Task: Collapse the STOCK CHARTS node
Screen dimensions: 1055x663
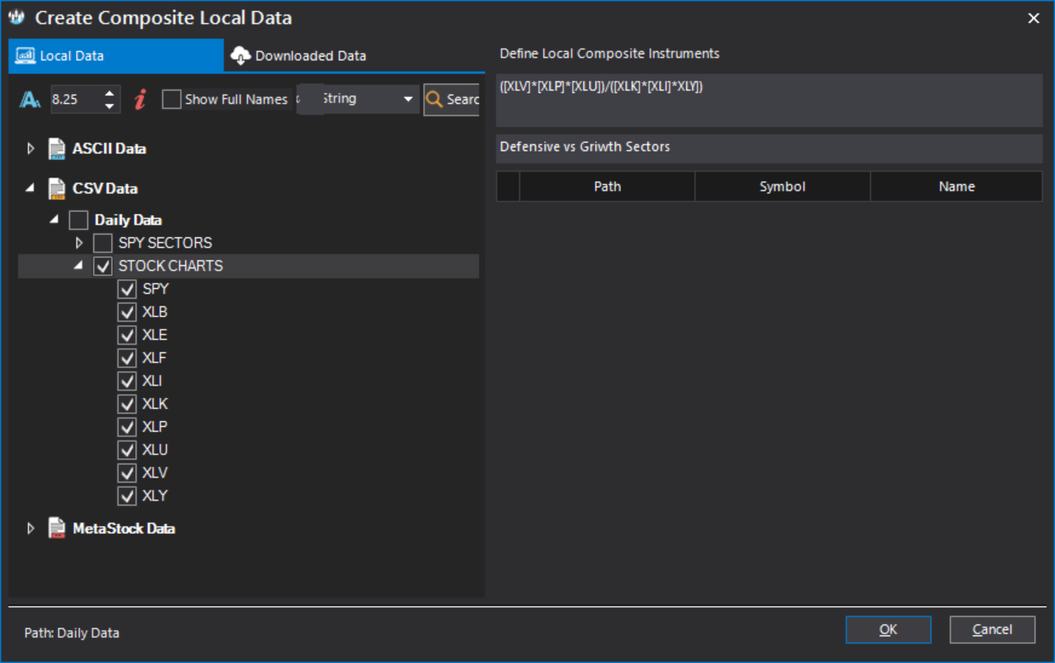Action: click(78, 265)
